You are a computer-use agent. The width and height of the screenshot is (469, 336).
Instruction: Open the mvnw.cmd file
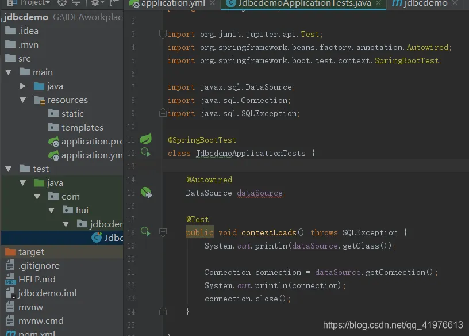34,320
